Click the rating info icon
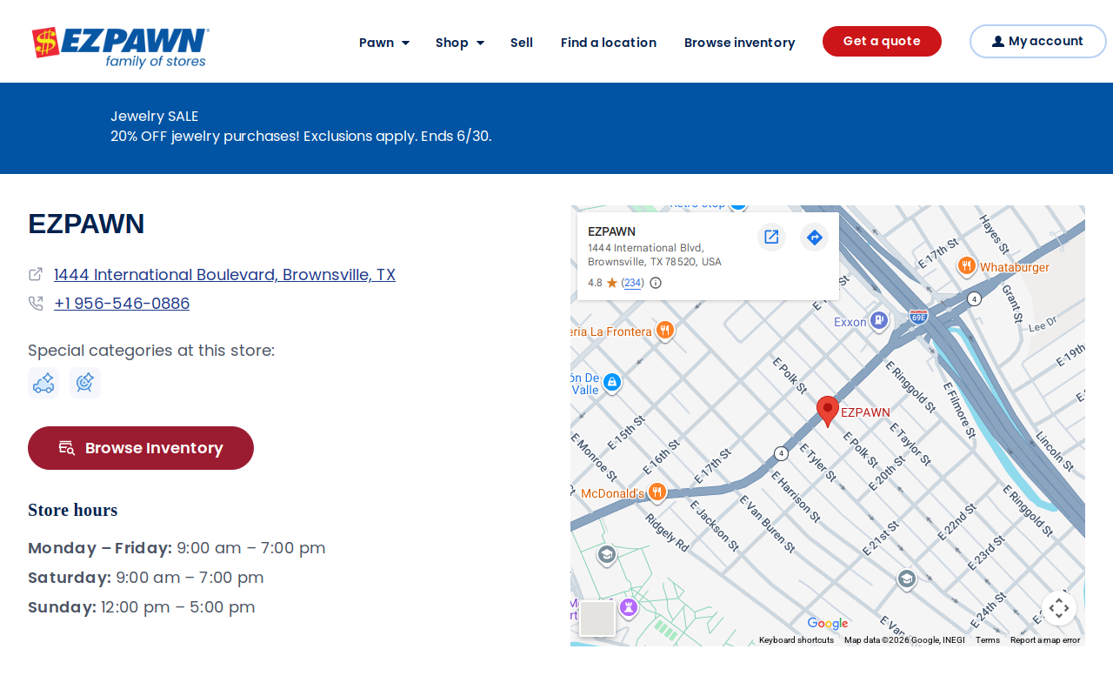This screenshot has width=1113, height=696. point(656,283)
